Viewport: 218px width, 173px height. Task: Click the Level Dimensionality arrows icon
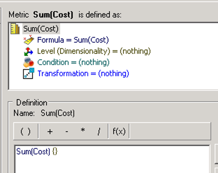pos(28,51)
